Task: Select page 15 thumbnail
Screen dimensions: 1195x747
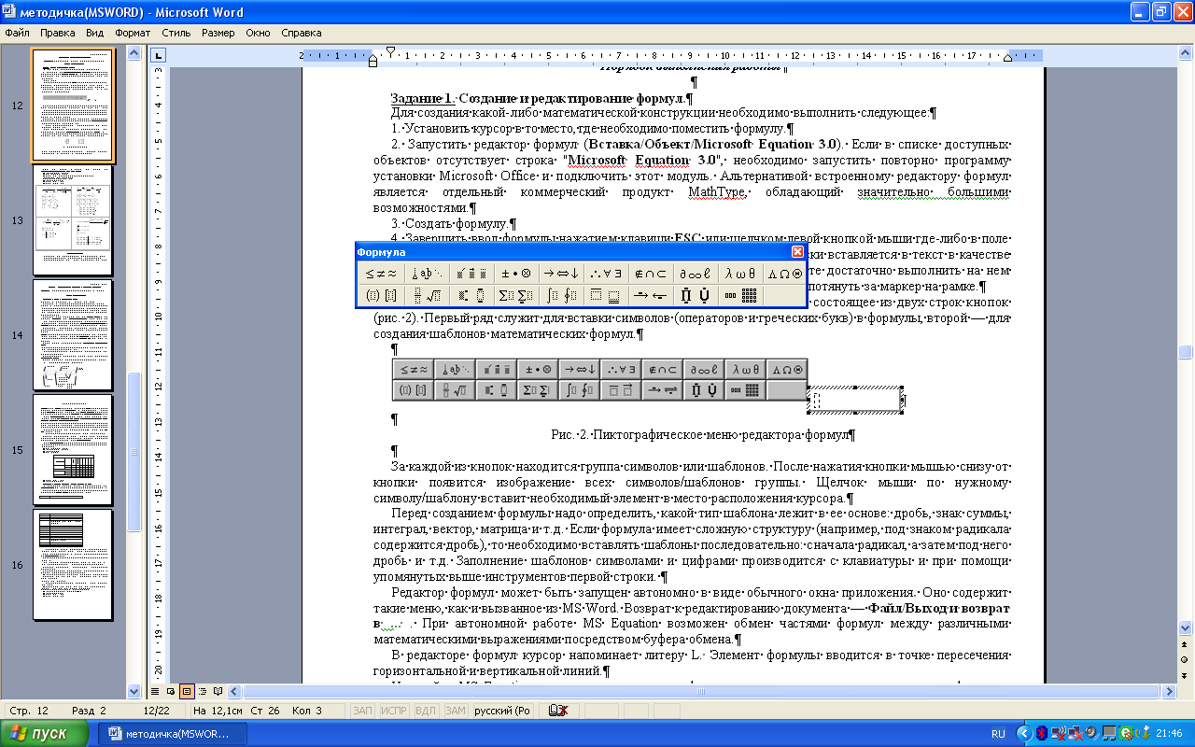Action: click(x=73, y=449)
